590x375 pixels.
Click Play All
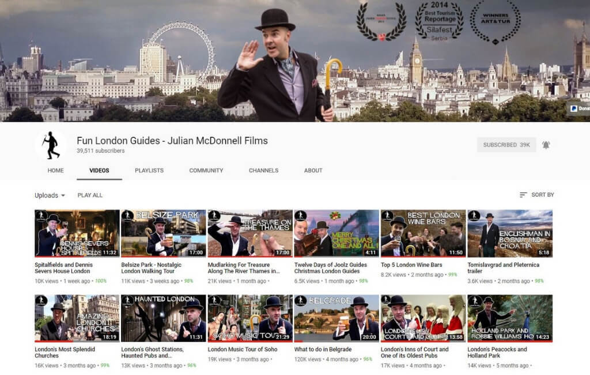tap(90, 195)
